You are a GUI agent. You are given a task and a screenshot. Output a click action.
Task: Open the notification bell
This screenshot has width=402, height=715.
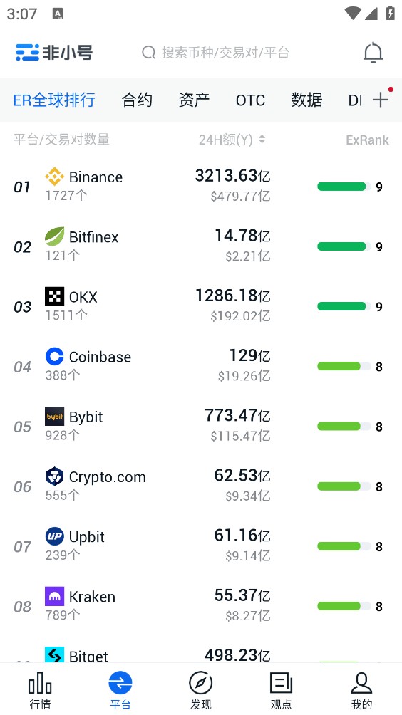(x=373, y=53)
